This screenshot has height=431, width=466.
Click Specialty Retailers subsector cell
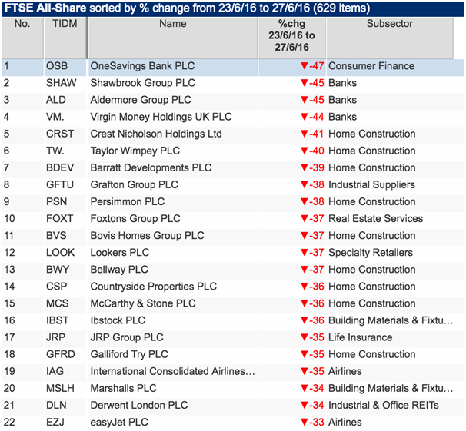tap(371, 253)
